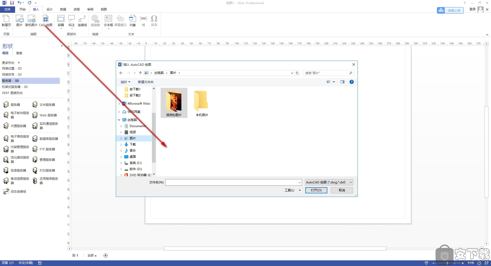Click the Connector (连接线) icon
The height and width of the screenshot is (266, 491).
pos(82,20)
